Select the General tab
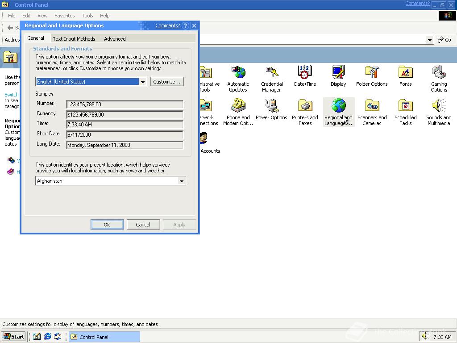Screen dimensions: 457x343 point(36,38)
